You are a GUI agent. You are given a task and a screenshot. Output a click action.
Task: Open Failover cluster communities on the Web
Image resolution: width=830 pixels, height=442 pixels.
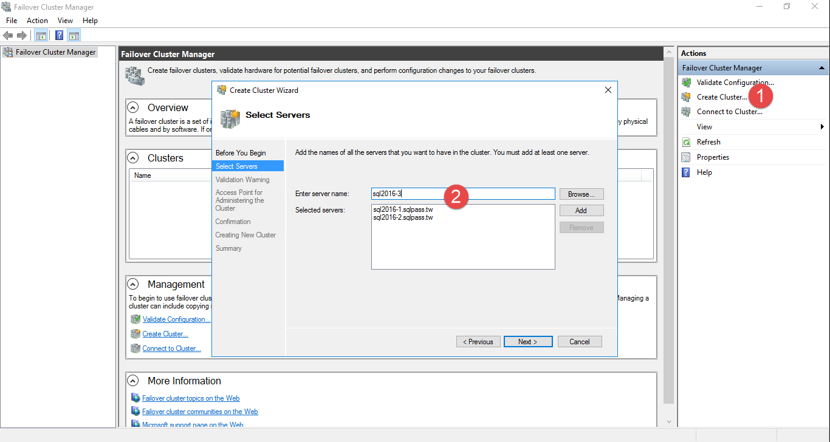(x=200, y=412)
